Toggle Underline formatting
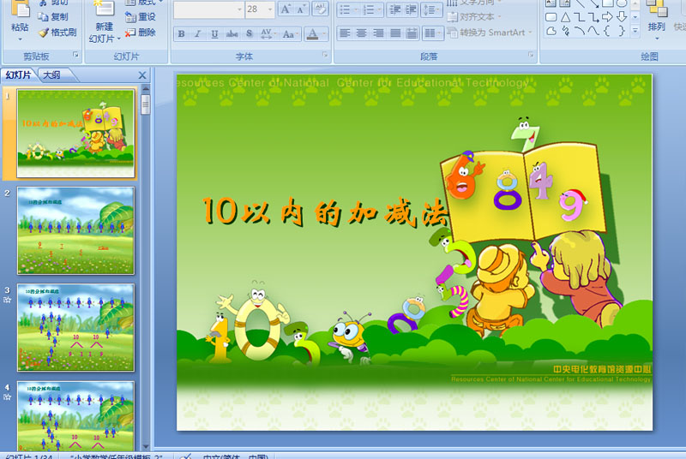Image resolution: width=686 pixels, height=459 pixels. tap(214, 33)
